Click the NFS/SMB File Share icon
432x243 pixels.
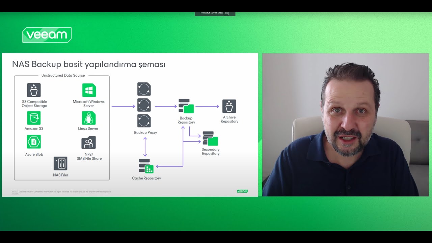(88, 142)
